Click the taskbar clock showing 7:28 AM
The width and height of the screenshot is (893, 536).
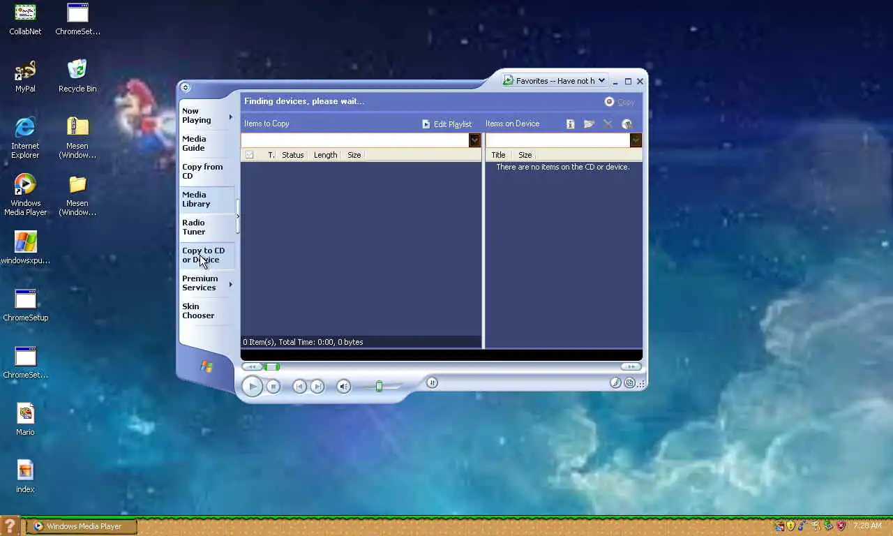tap(867, 526)
